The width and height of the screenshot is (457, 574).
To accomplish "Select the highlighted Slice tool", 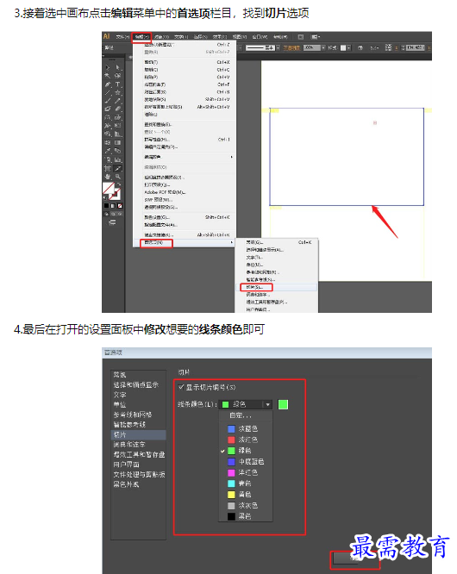I will point(118,168).
